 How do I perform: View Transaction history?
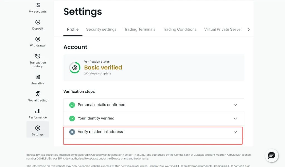pos(38,60)
